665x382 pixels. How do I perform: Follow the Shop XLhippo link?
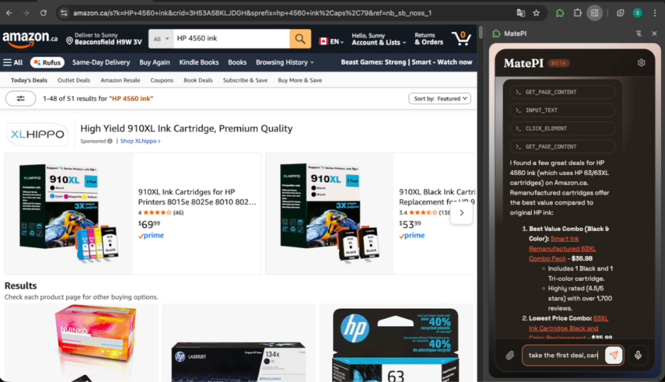[x=140, y=141]
